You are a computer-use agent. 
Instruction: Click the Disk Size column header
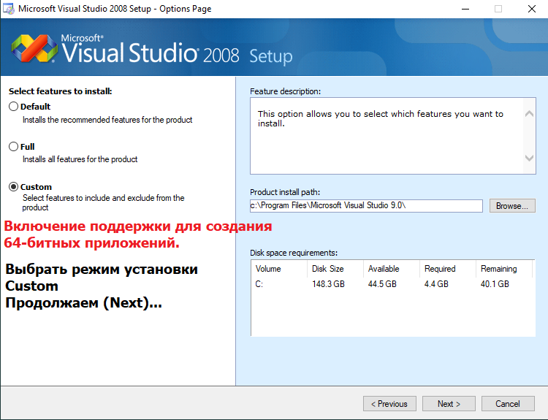pyautogui.click(x=335, y=269)
